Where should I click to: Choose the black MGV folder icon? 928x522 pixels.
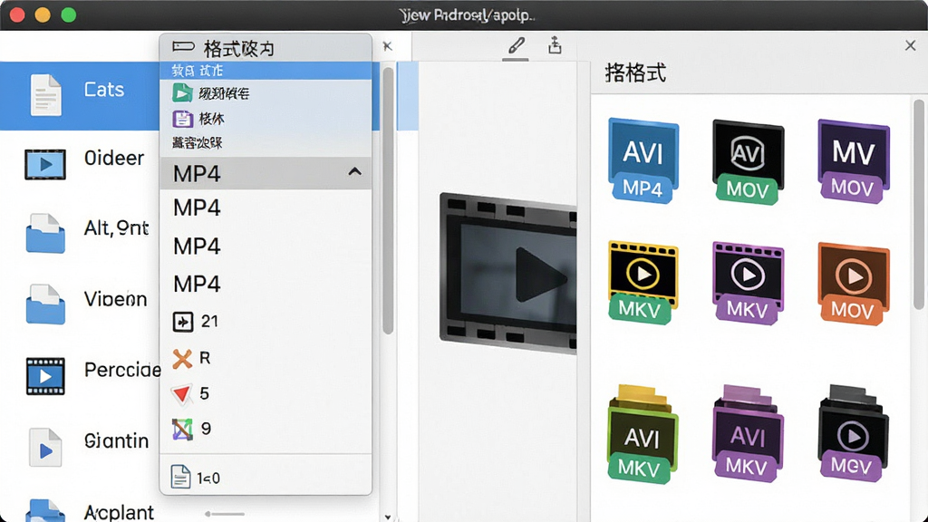(853, 432)
